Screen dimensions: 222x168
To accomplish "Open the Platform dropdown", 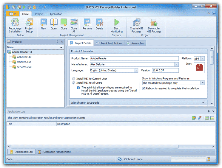I will [x=203, y=58].
